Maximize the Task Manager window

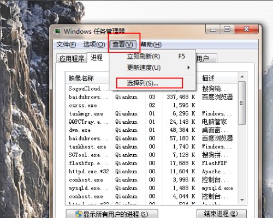(x=227, y=29)
